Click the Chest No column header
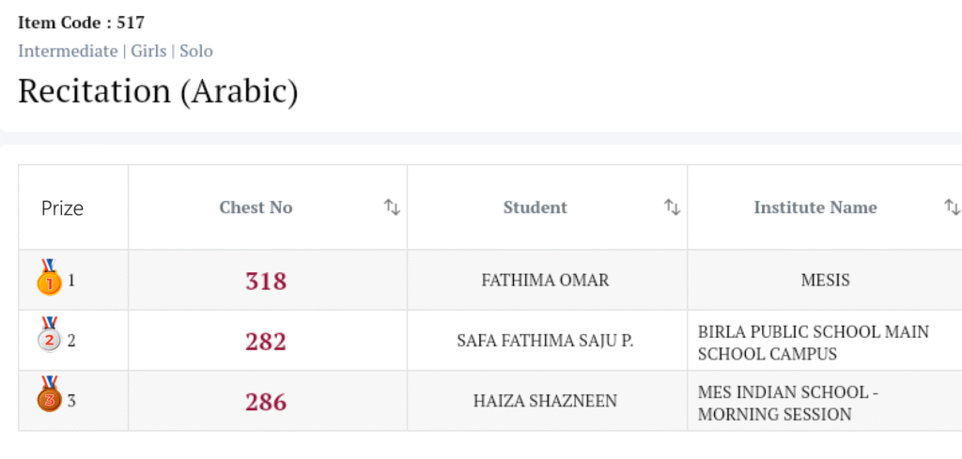The image size is (962, 459). pos(256,207)
